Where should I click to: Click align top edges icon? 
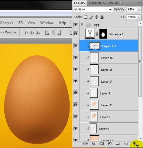click(x=26, y=33)
